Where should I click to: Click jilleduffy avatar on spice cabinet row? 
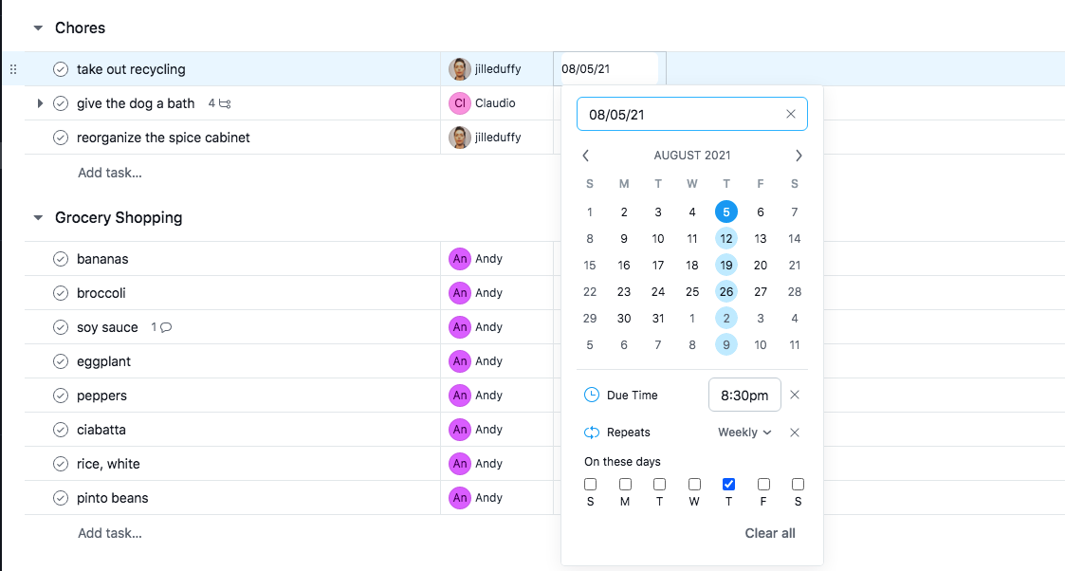pyautogui.click(x=460, y=138)
